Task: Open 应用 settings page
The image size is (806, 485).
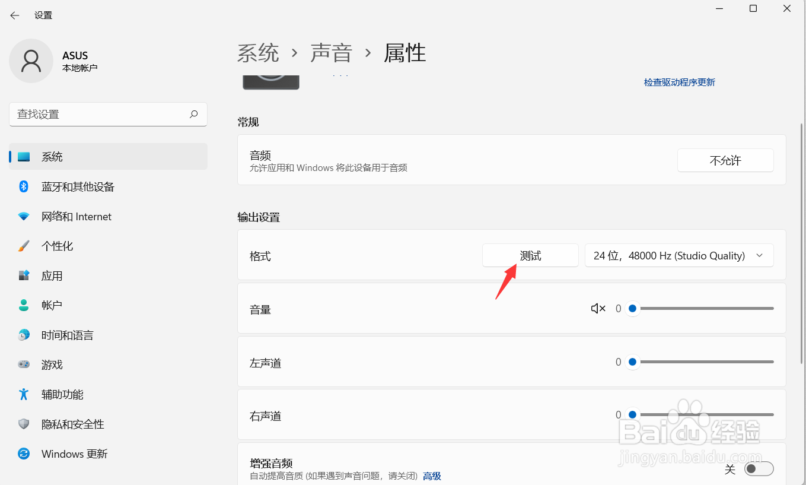Action: 108,275
